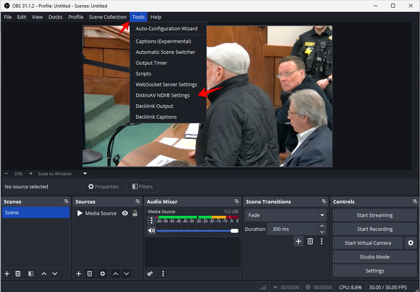Toggle Media Source lock icon
The height and width of the screenshot is (292, 420).
135,213
